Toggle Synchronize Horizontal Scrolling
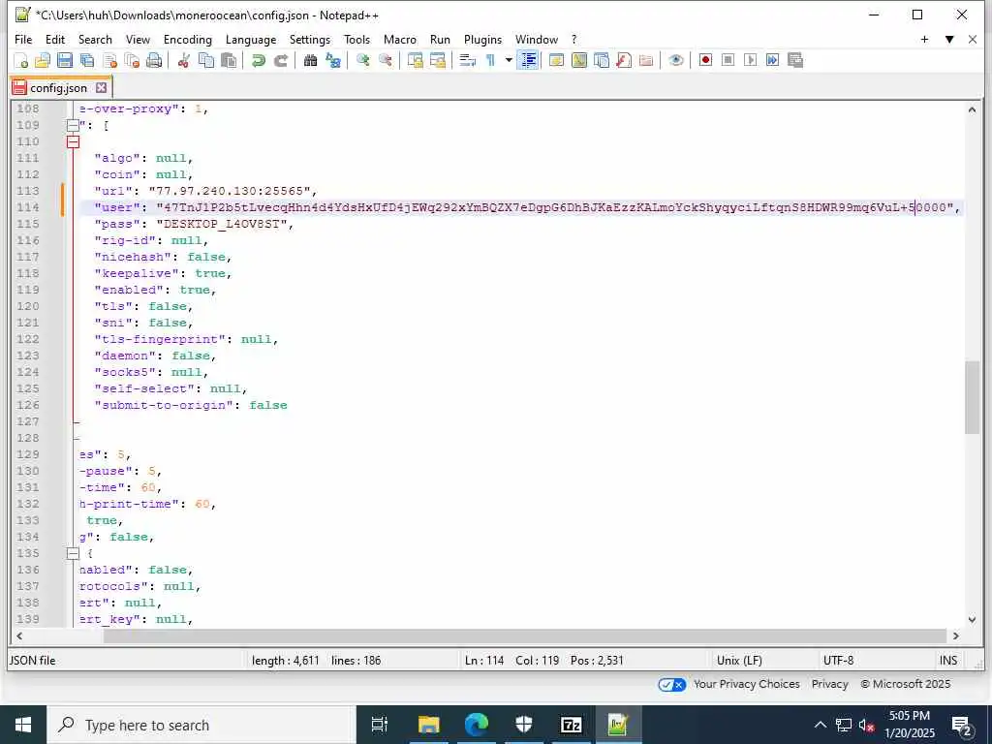 point(438,60)
